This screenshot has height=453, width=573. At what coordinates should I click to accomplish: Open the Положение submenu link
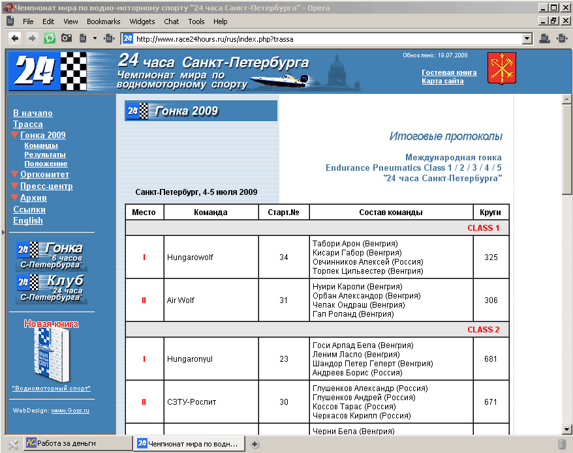coord(46,164)
